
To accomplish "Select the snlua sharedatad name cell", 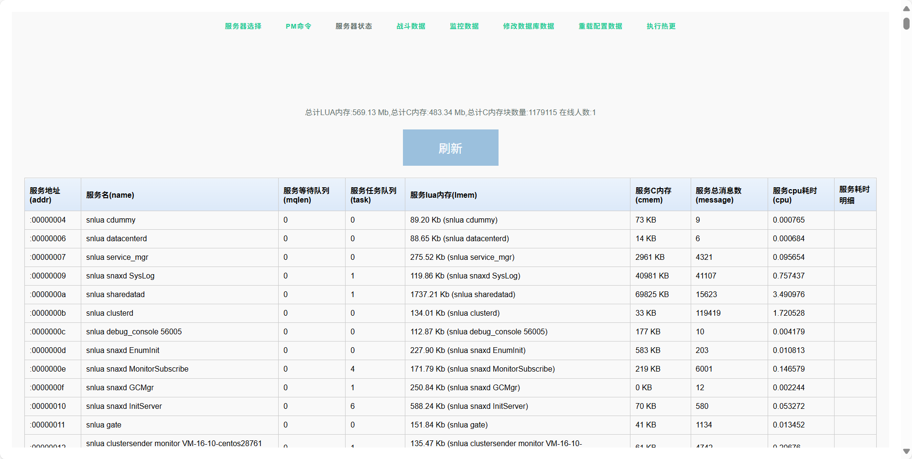I will (115, 294).
